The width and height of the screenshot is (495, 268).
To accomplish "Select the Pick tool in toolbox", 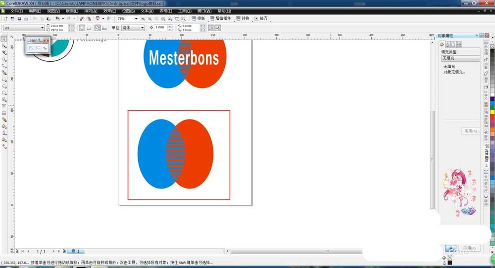I will coord(4,39).
